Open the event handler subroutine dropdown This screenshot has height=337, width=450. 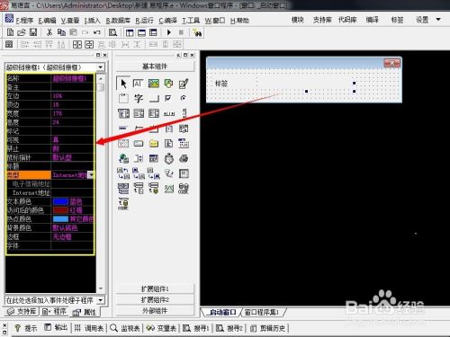point(101,300)
